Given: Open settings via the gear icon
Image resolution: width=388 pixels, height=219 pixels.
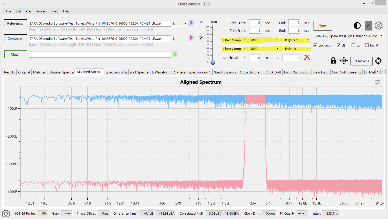Looking at the screenshot, I should click(379, 26).
